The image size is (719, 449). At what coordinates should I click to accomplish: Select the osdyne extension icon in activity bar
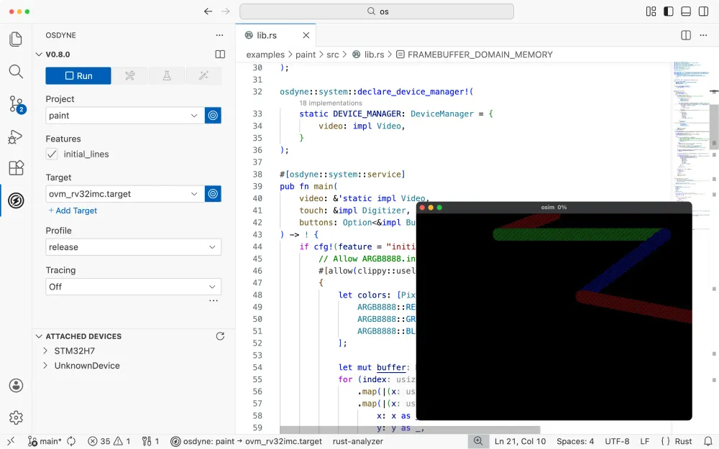coord(16,200)
